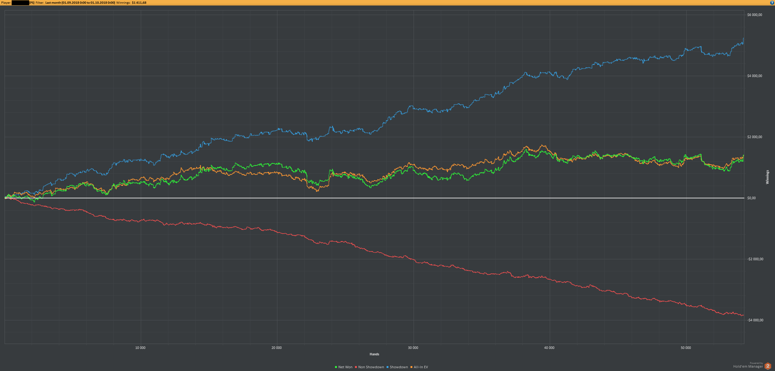Screen dimensions: 775x371
Task: Click the Winnings y-axis title
Action: pyautogui.click(x=767, y=177)
